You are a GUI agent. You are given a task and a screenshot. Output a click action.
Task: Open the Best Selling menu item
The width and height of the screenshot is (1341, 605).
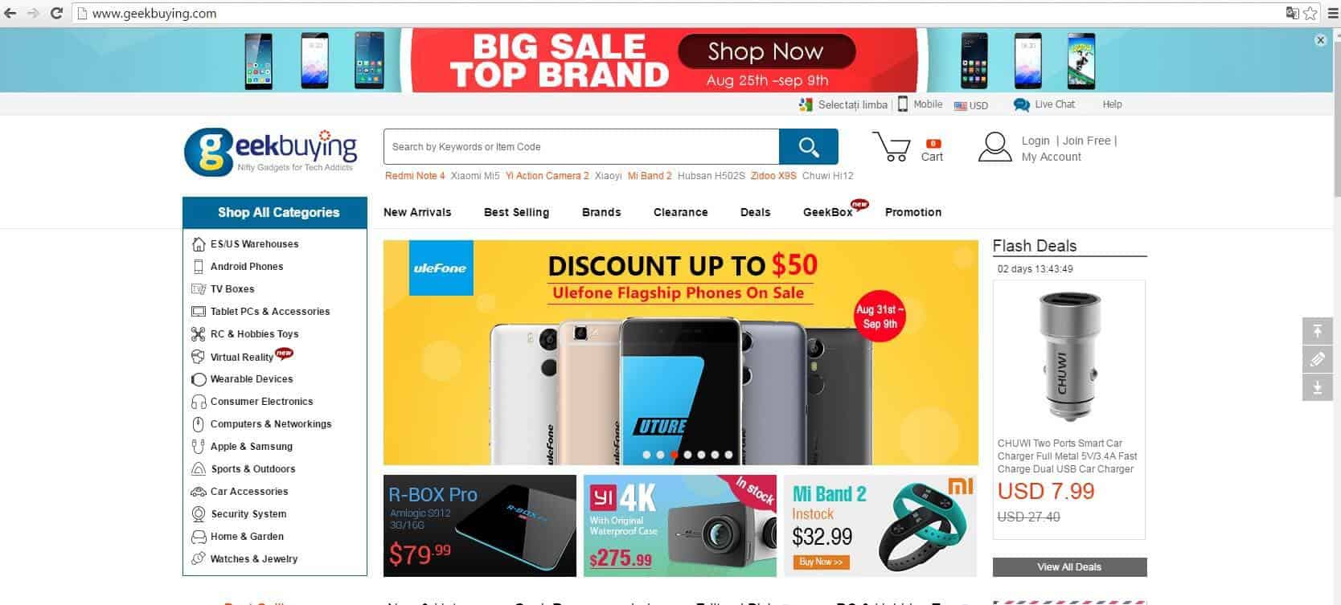516,212
